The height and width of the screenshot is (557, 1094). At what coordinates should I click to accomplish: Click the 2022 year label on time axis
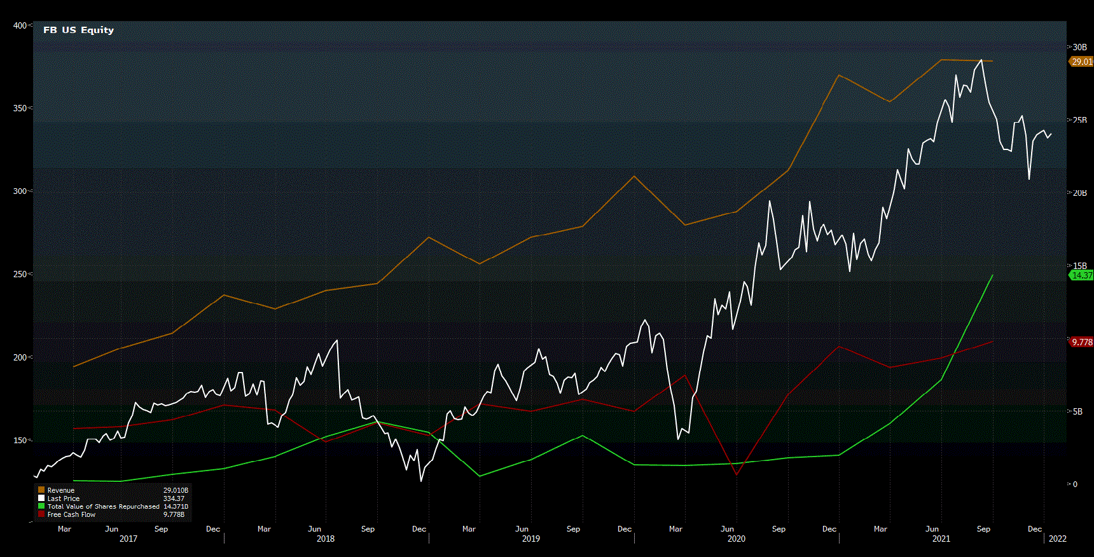(1058, 539)
